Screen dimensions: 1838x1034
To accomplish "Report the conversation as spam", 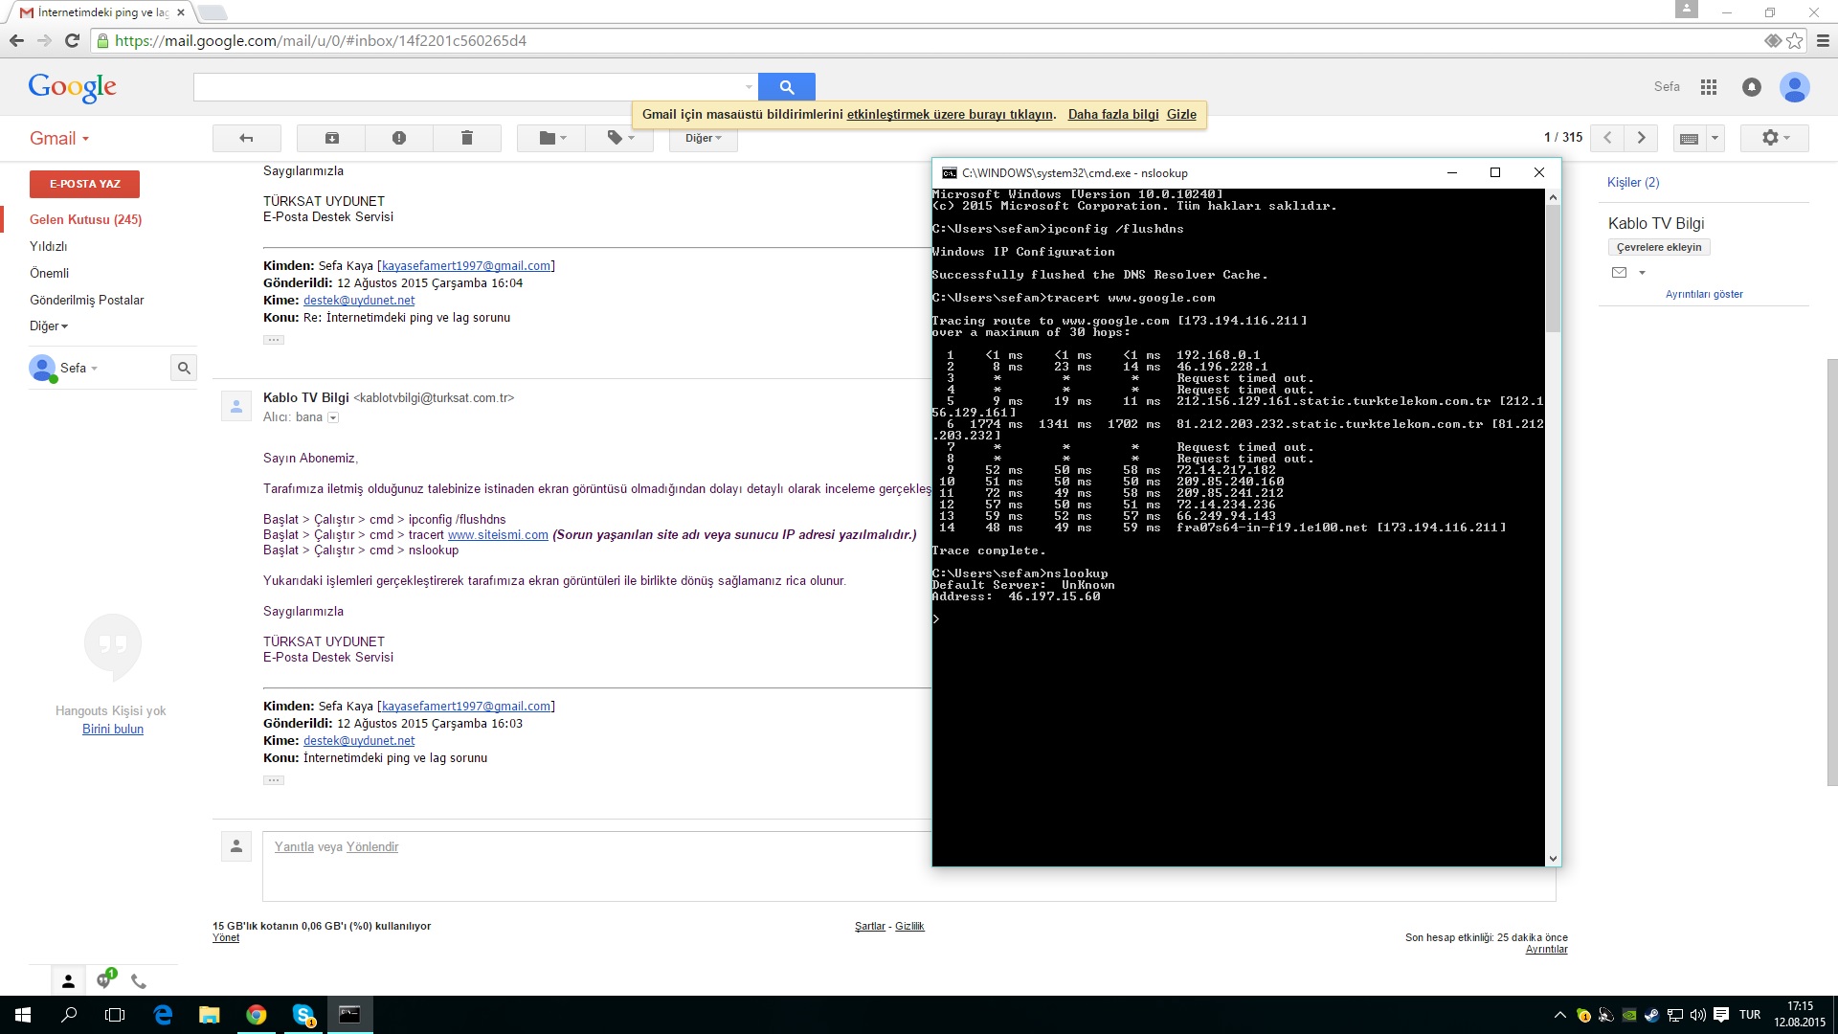I will pyautogui.click(x=399, y=138).
